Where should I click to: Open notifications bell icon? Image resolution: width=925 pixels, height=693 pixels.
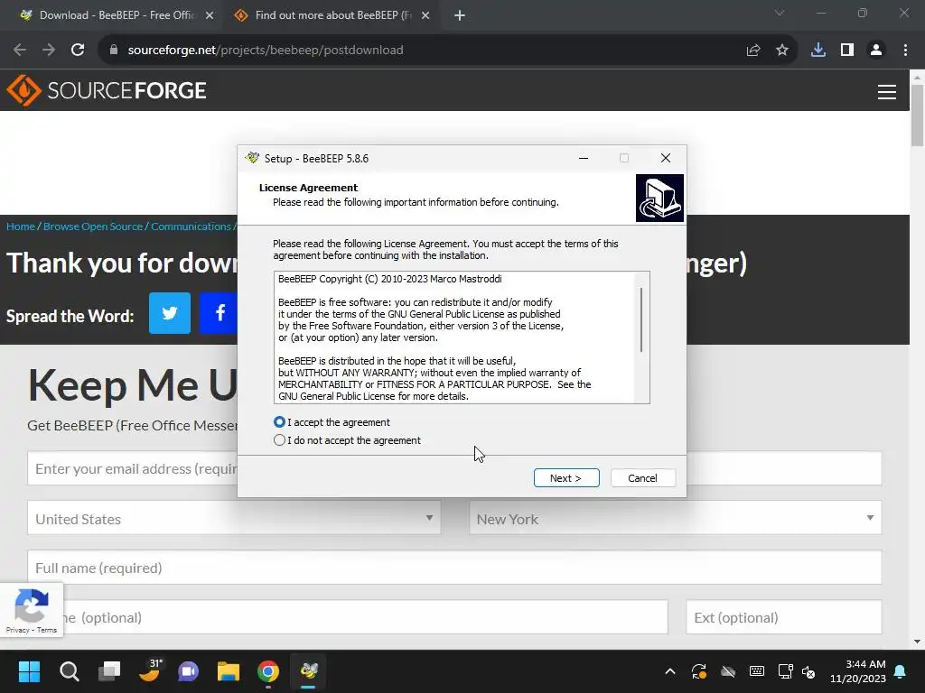(x=901, y=671)
